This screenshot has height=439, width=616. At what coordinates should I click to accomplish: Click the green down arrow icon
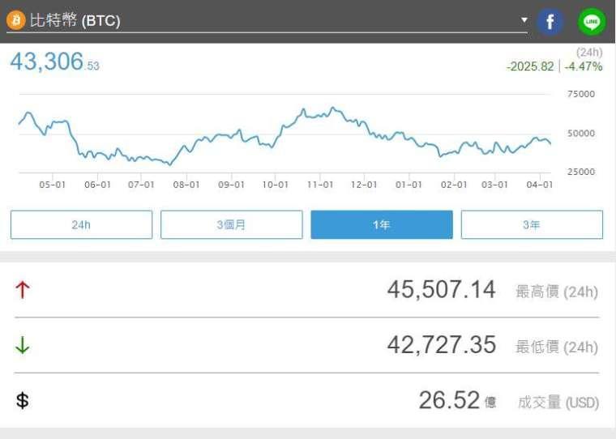23,345
